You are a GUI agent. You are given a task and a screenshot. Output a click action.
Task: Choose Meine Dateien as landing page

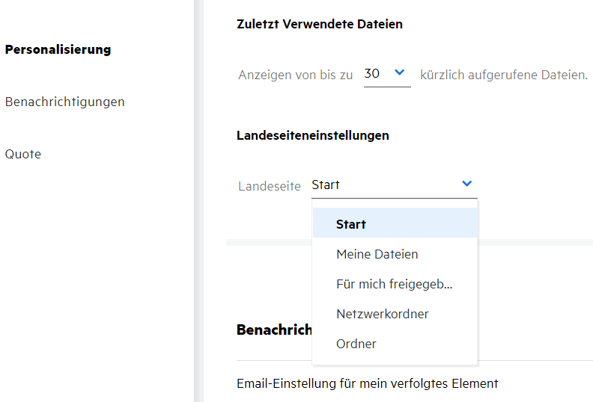tap(377, 254)
